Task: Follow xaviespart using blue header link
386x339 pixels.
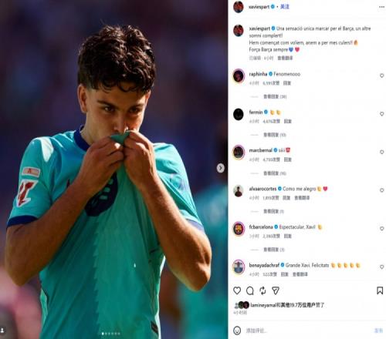Action: pos(285,7)
